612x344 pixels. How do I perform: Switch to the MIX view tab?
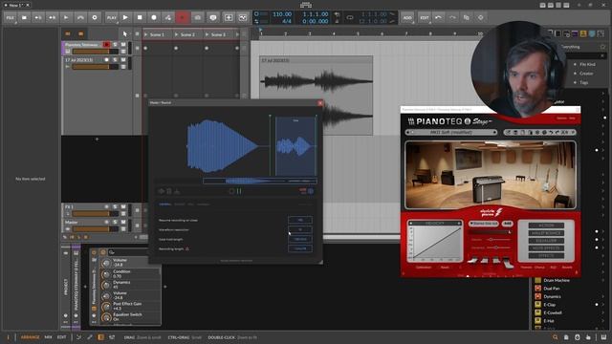48,337
